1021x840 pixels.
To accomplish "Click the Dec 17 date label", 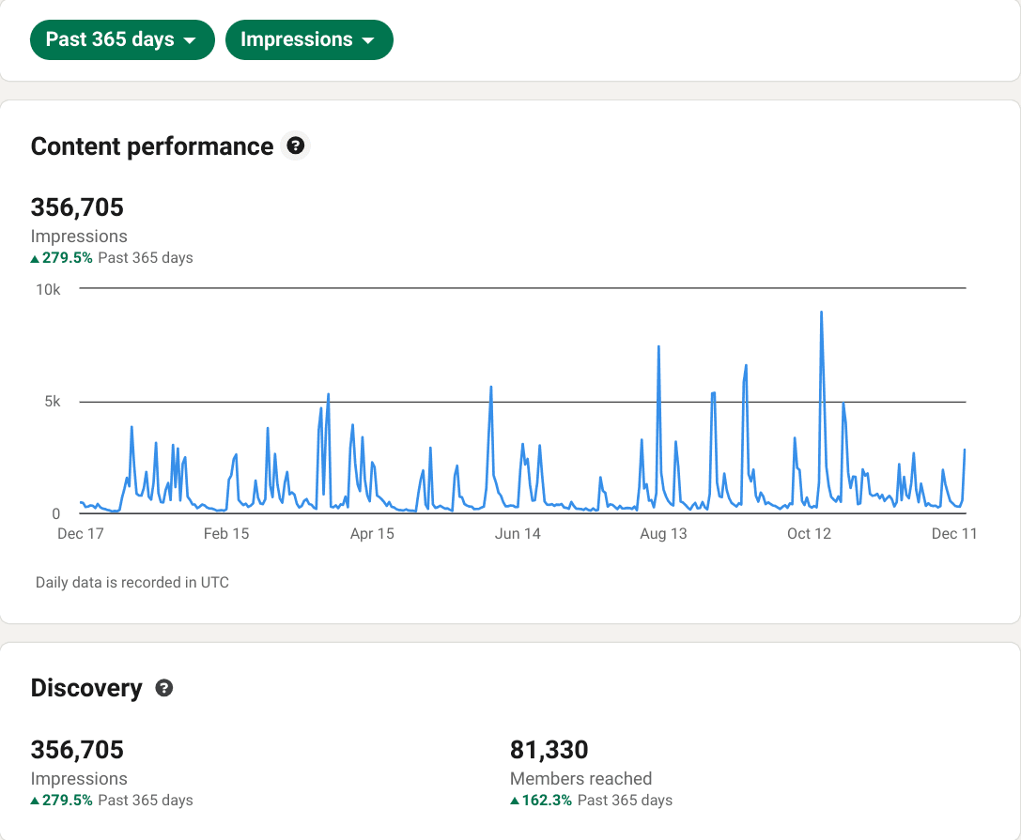I will coord(81,533).
